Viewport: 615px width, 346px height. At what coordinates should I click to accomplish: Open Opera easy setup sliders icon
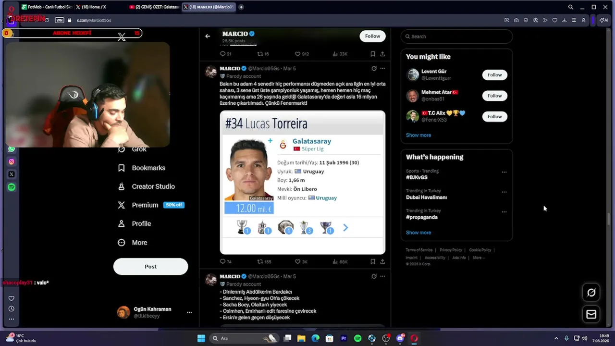574,20
